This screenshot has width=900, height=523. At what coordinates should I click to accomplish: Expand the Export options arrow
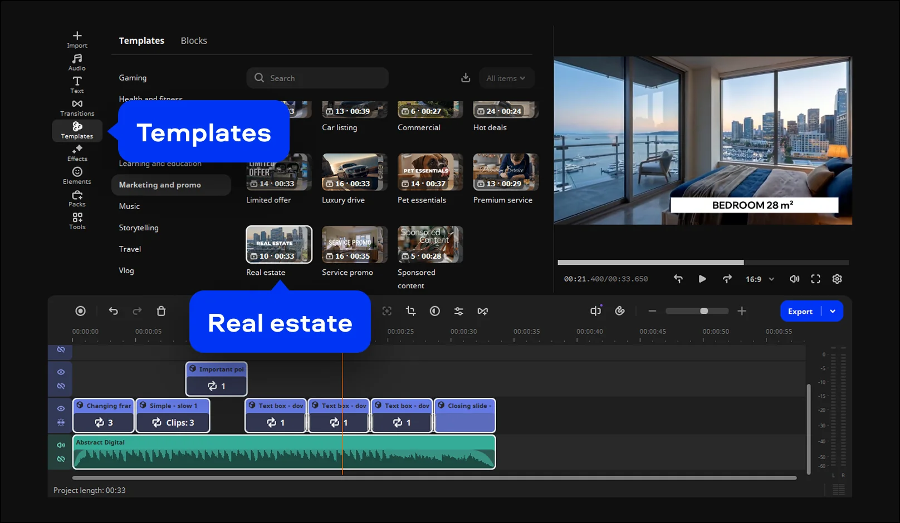(x=833, y=311)
